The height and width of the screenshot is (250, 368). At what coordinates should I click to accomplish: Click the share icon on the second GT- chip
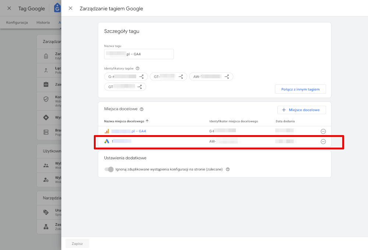click(x=139, y=87)
